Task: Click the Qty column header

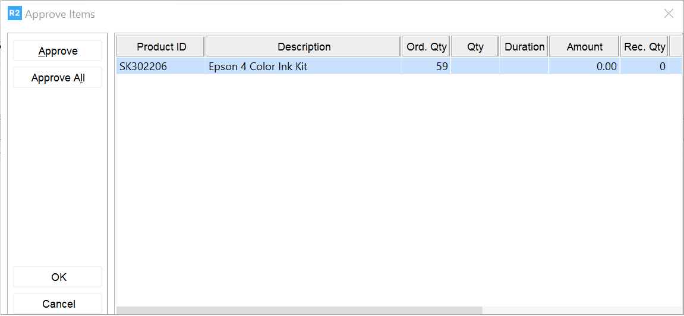Action: (475, 47)
